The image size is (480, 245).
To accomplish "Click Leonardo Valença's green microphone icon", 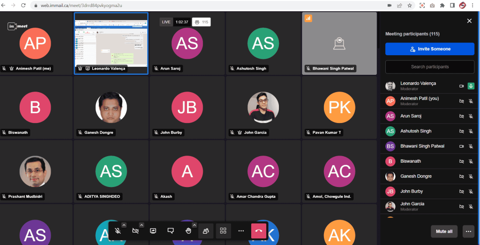I will coord(471,86).
